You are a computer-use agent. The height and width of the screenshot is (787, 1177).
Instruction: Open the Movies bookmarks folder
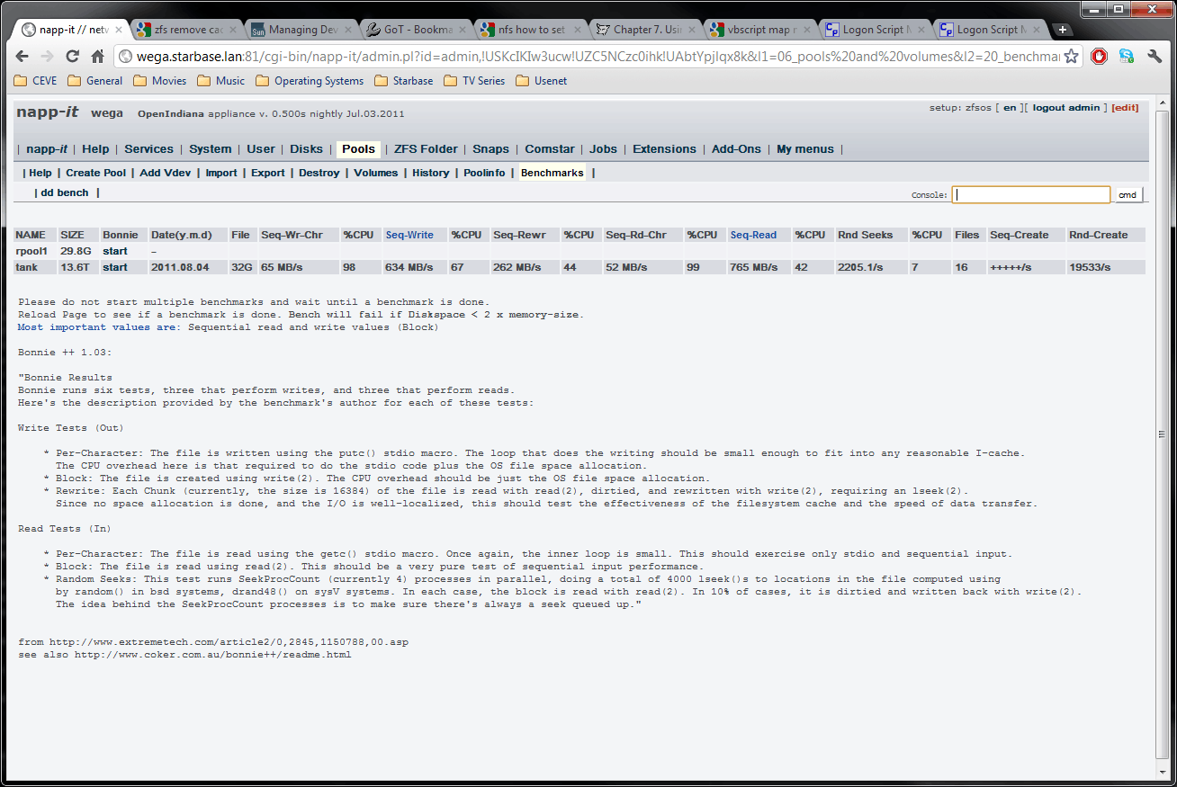pyautogui.click(x=159, y=81)
